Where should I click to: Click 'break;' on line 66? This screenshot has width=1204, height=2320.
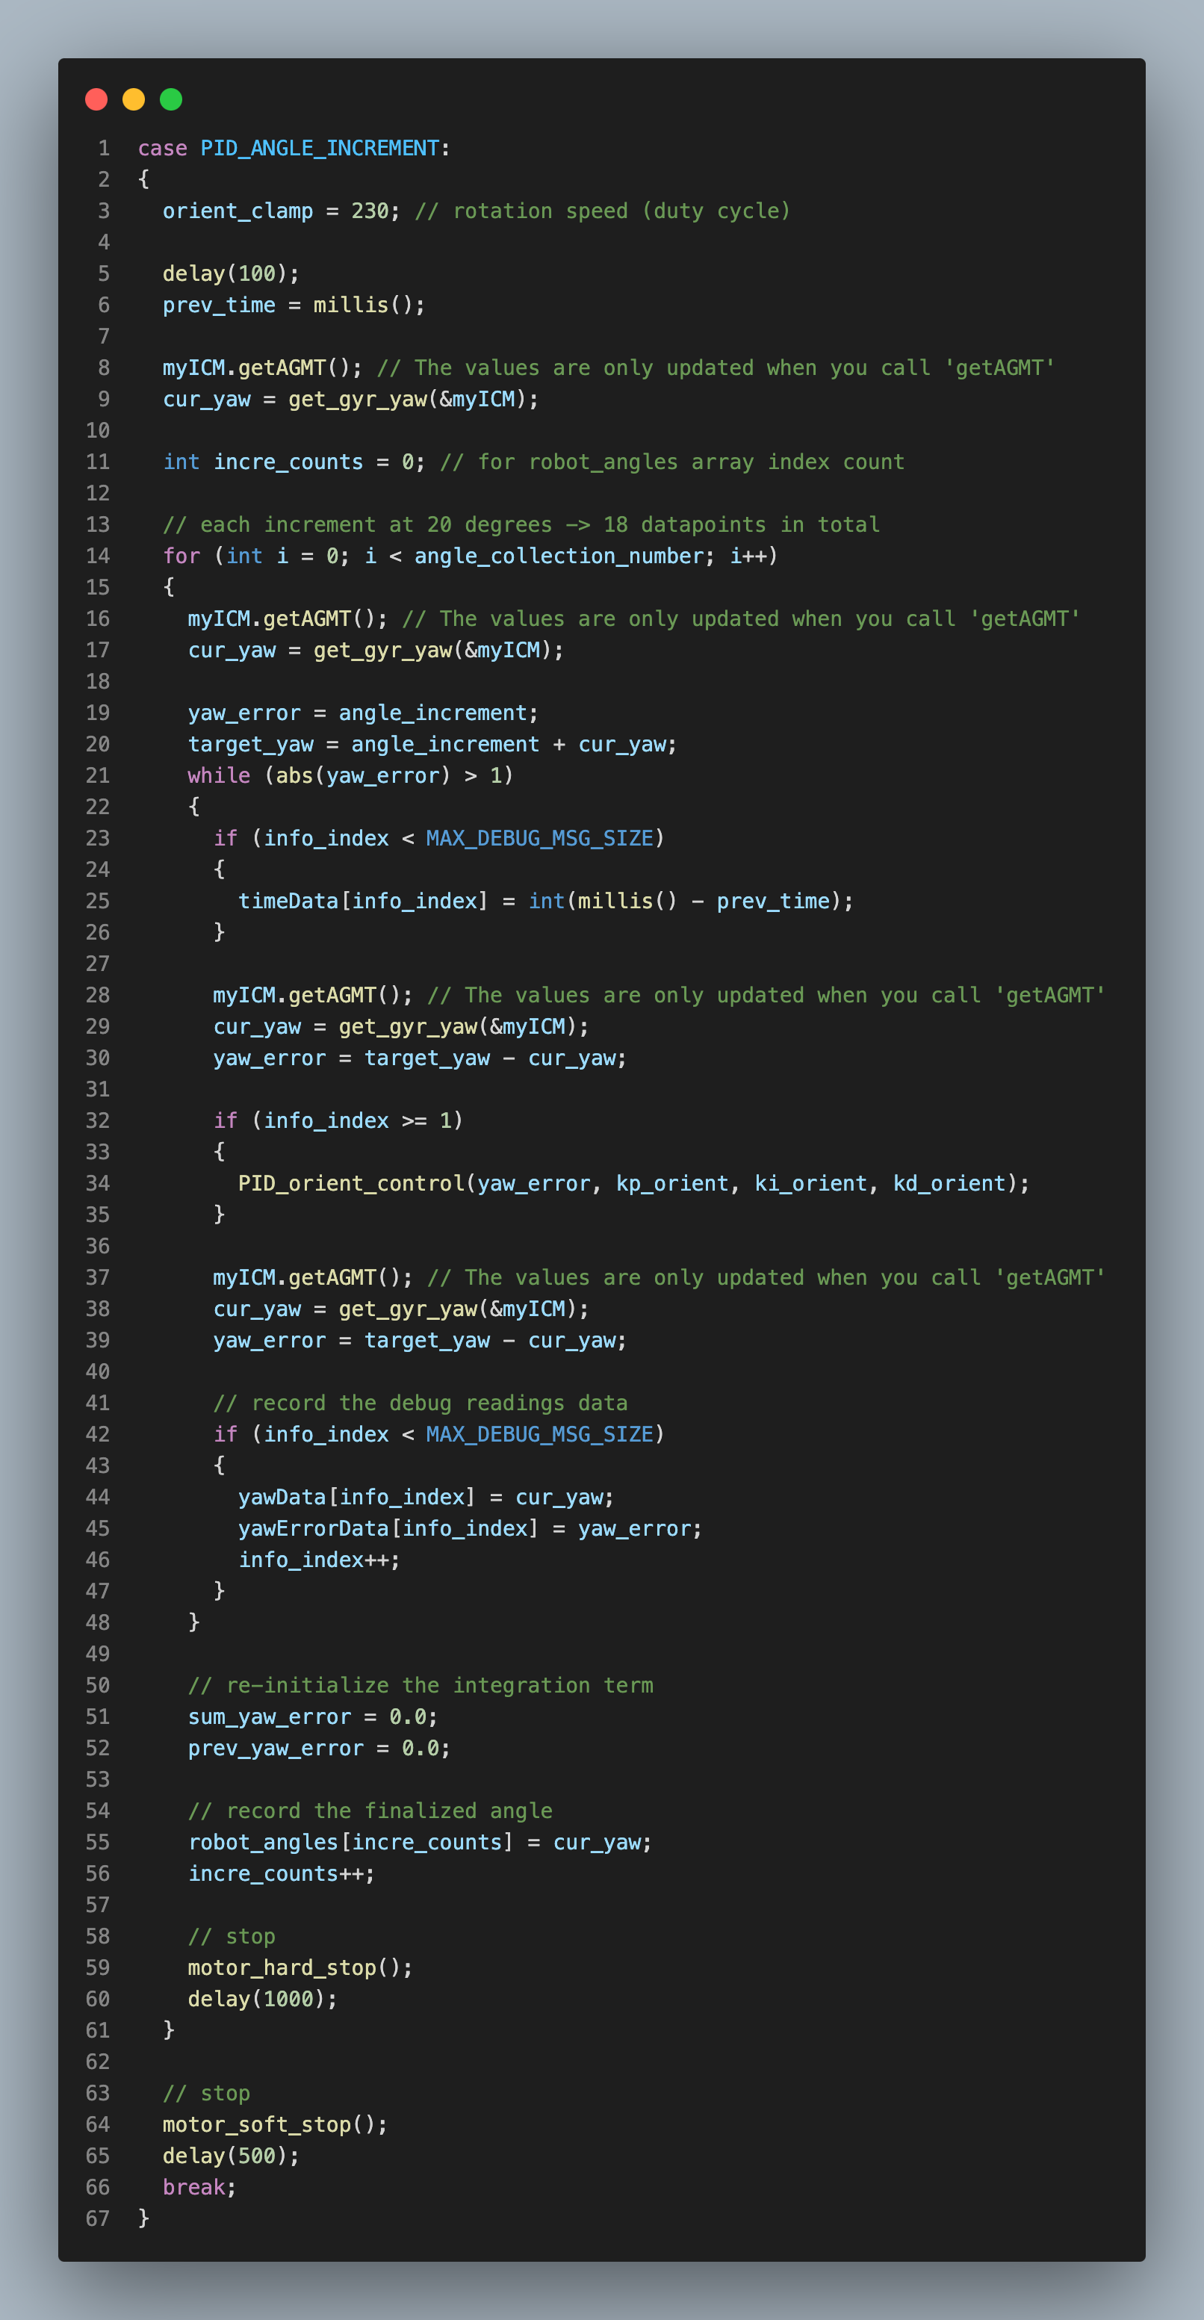click(x=199, y=2188)
